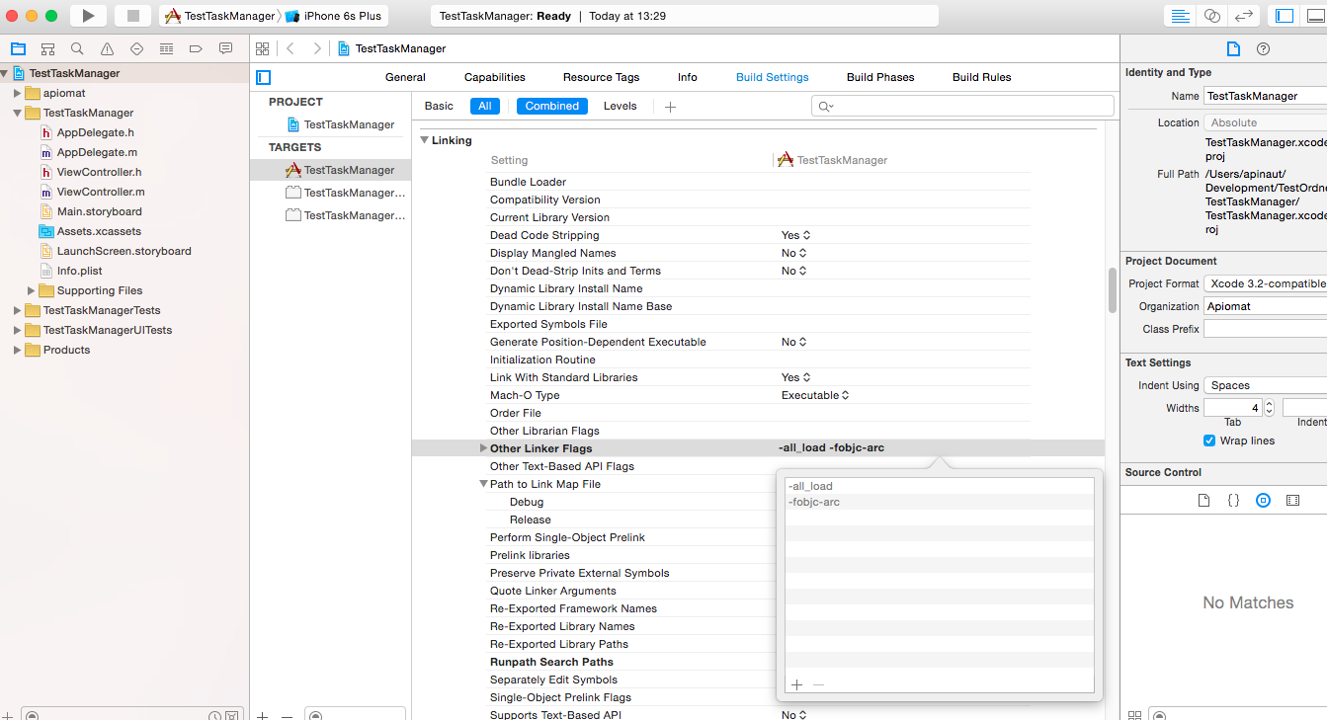Collapse the Path to Link Map File setting

pos(483,484)
